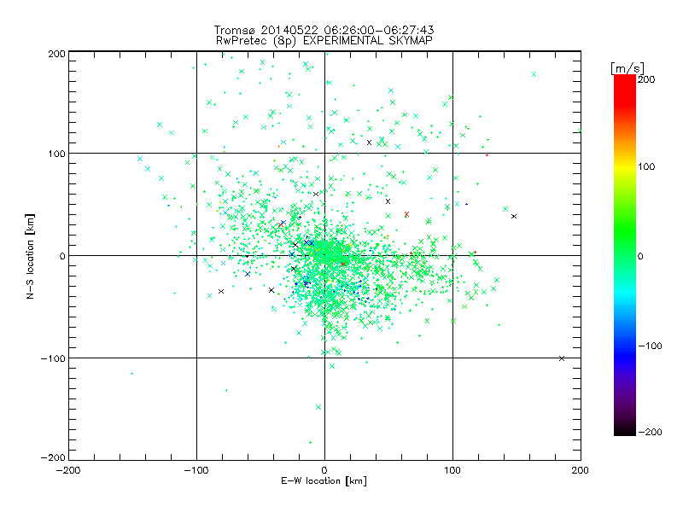Click the '[m/s]' colorbar unit label
Viewport: 683px width, 512px height.
[x=628, y=68]
